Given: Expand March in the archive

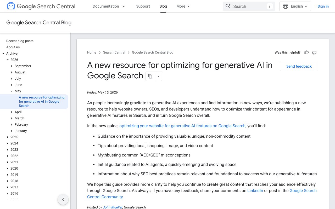Looking at the screenshot, I should pyautogui.click(x=12, y=118).
